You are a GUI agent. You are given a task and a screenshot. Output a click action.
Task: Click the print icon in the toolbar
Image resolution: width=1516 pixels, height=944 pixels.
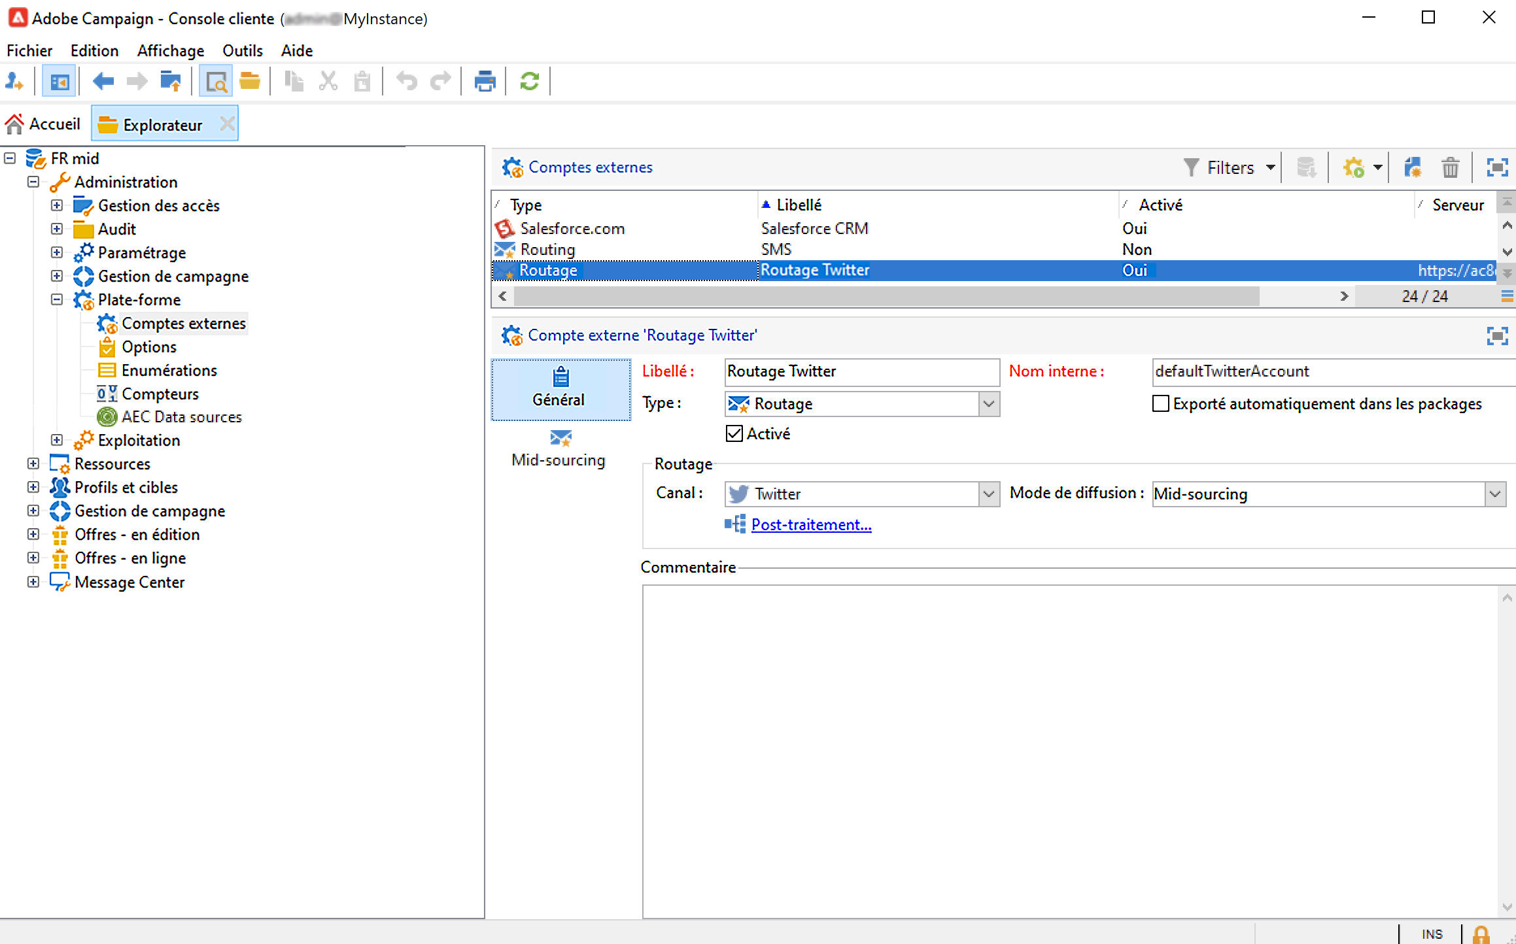pos(485,82)
